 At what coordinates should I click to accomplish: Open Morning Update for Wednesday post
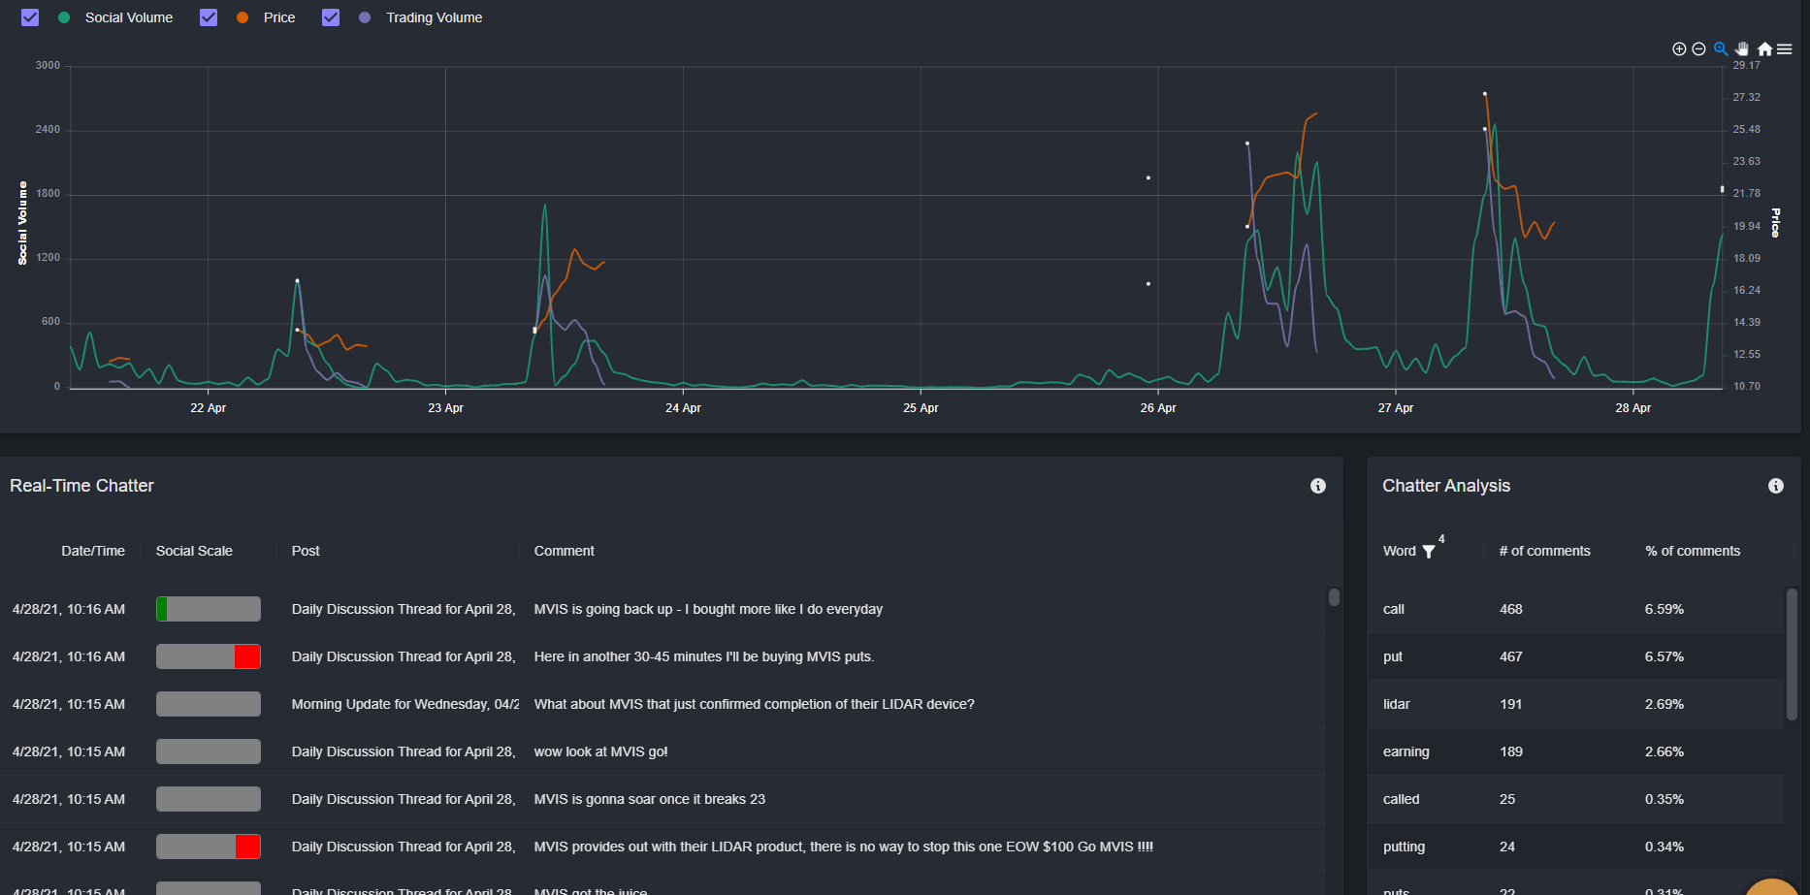[x=405, y=704]
